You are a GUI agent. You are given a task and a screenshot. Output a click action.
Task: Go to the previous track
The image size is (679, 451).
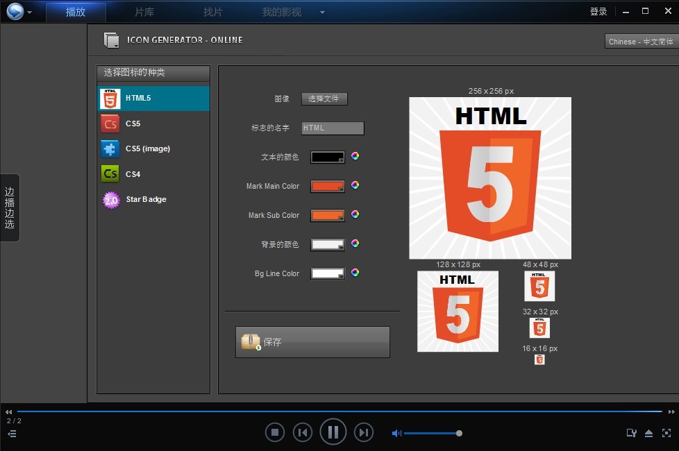pyautogui.click(x=303, y=432)
